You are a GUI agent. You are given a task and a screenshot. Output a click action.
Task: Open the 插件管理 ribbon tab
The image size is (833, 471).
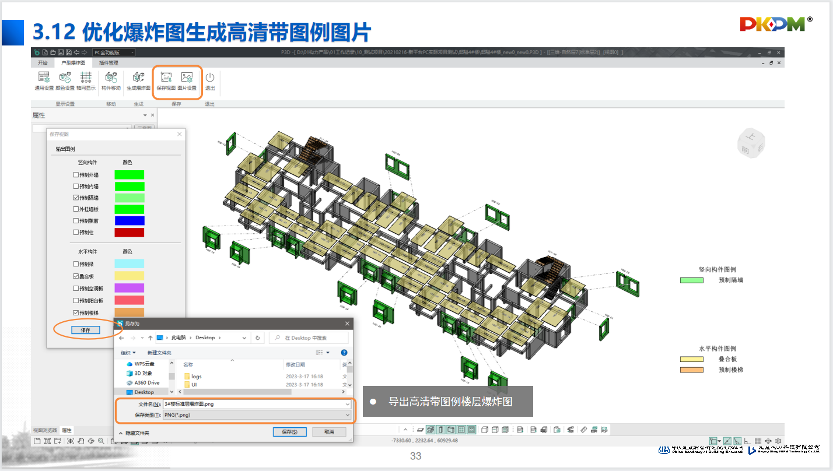pyautogui.click(x=108, y=62)
